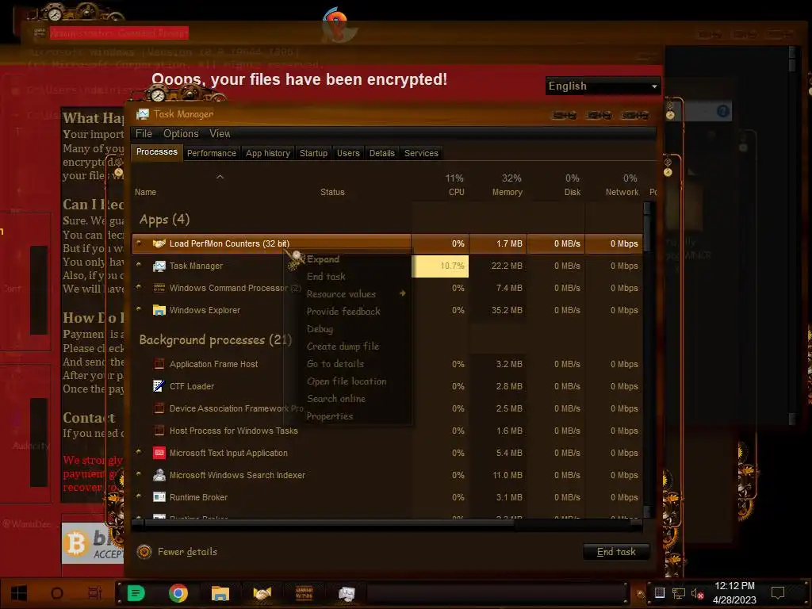Viewport: 812px width, 609px height.
Task: Switch to the Performance tab
Action: 211,153
